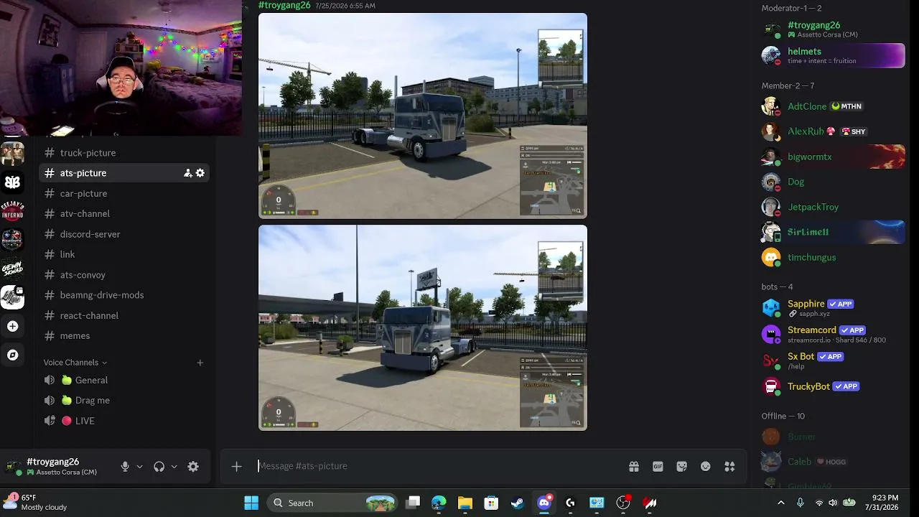This screenshot has height=517, width=919.
Task: Open member timchungus profile
Action: pos(833,257)
